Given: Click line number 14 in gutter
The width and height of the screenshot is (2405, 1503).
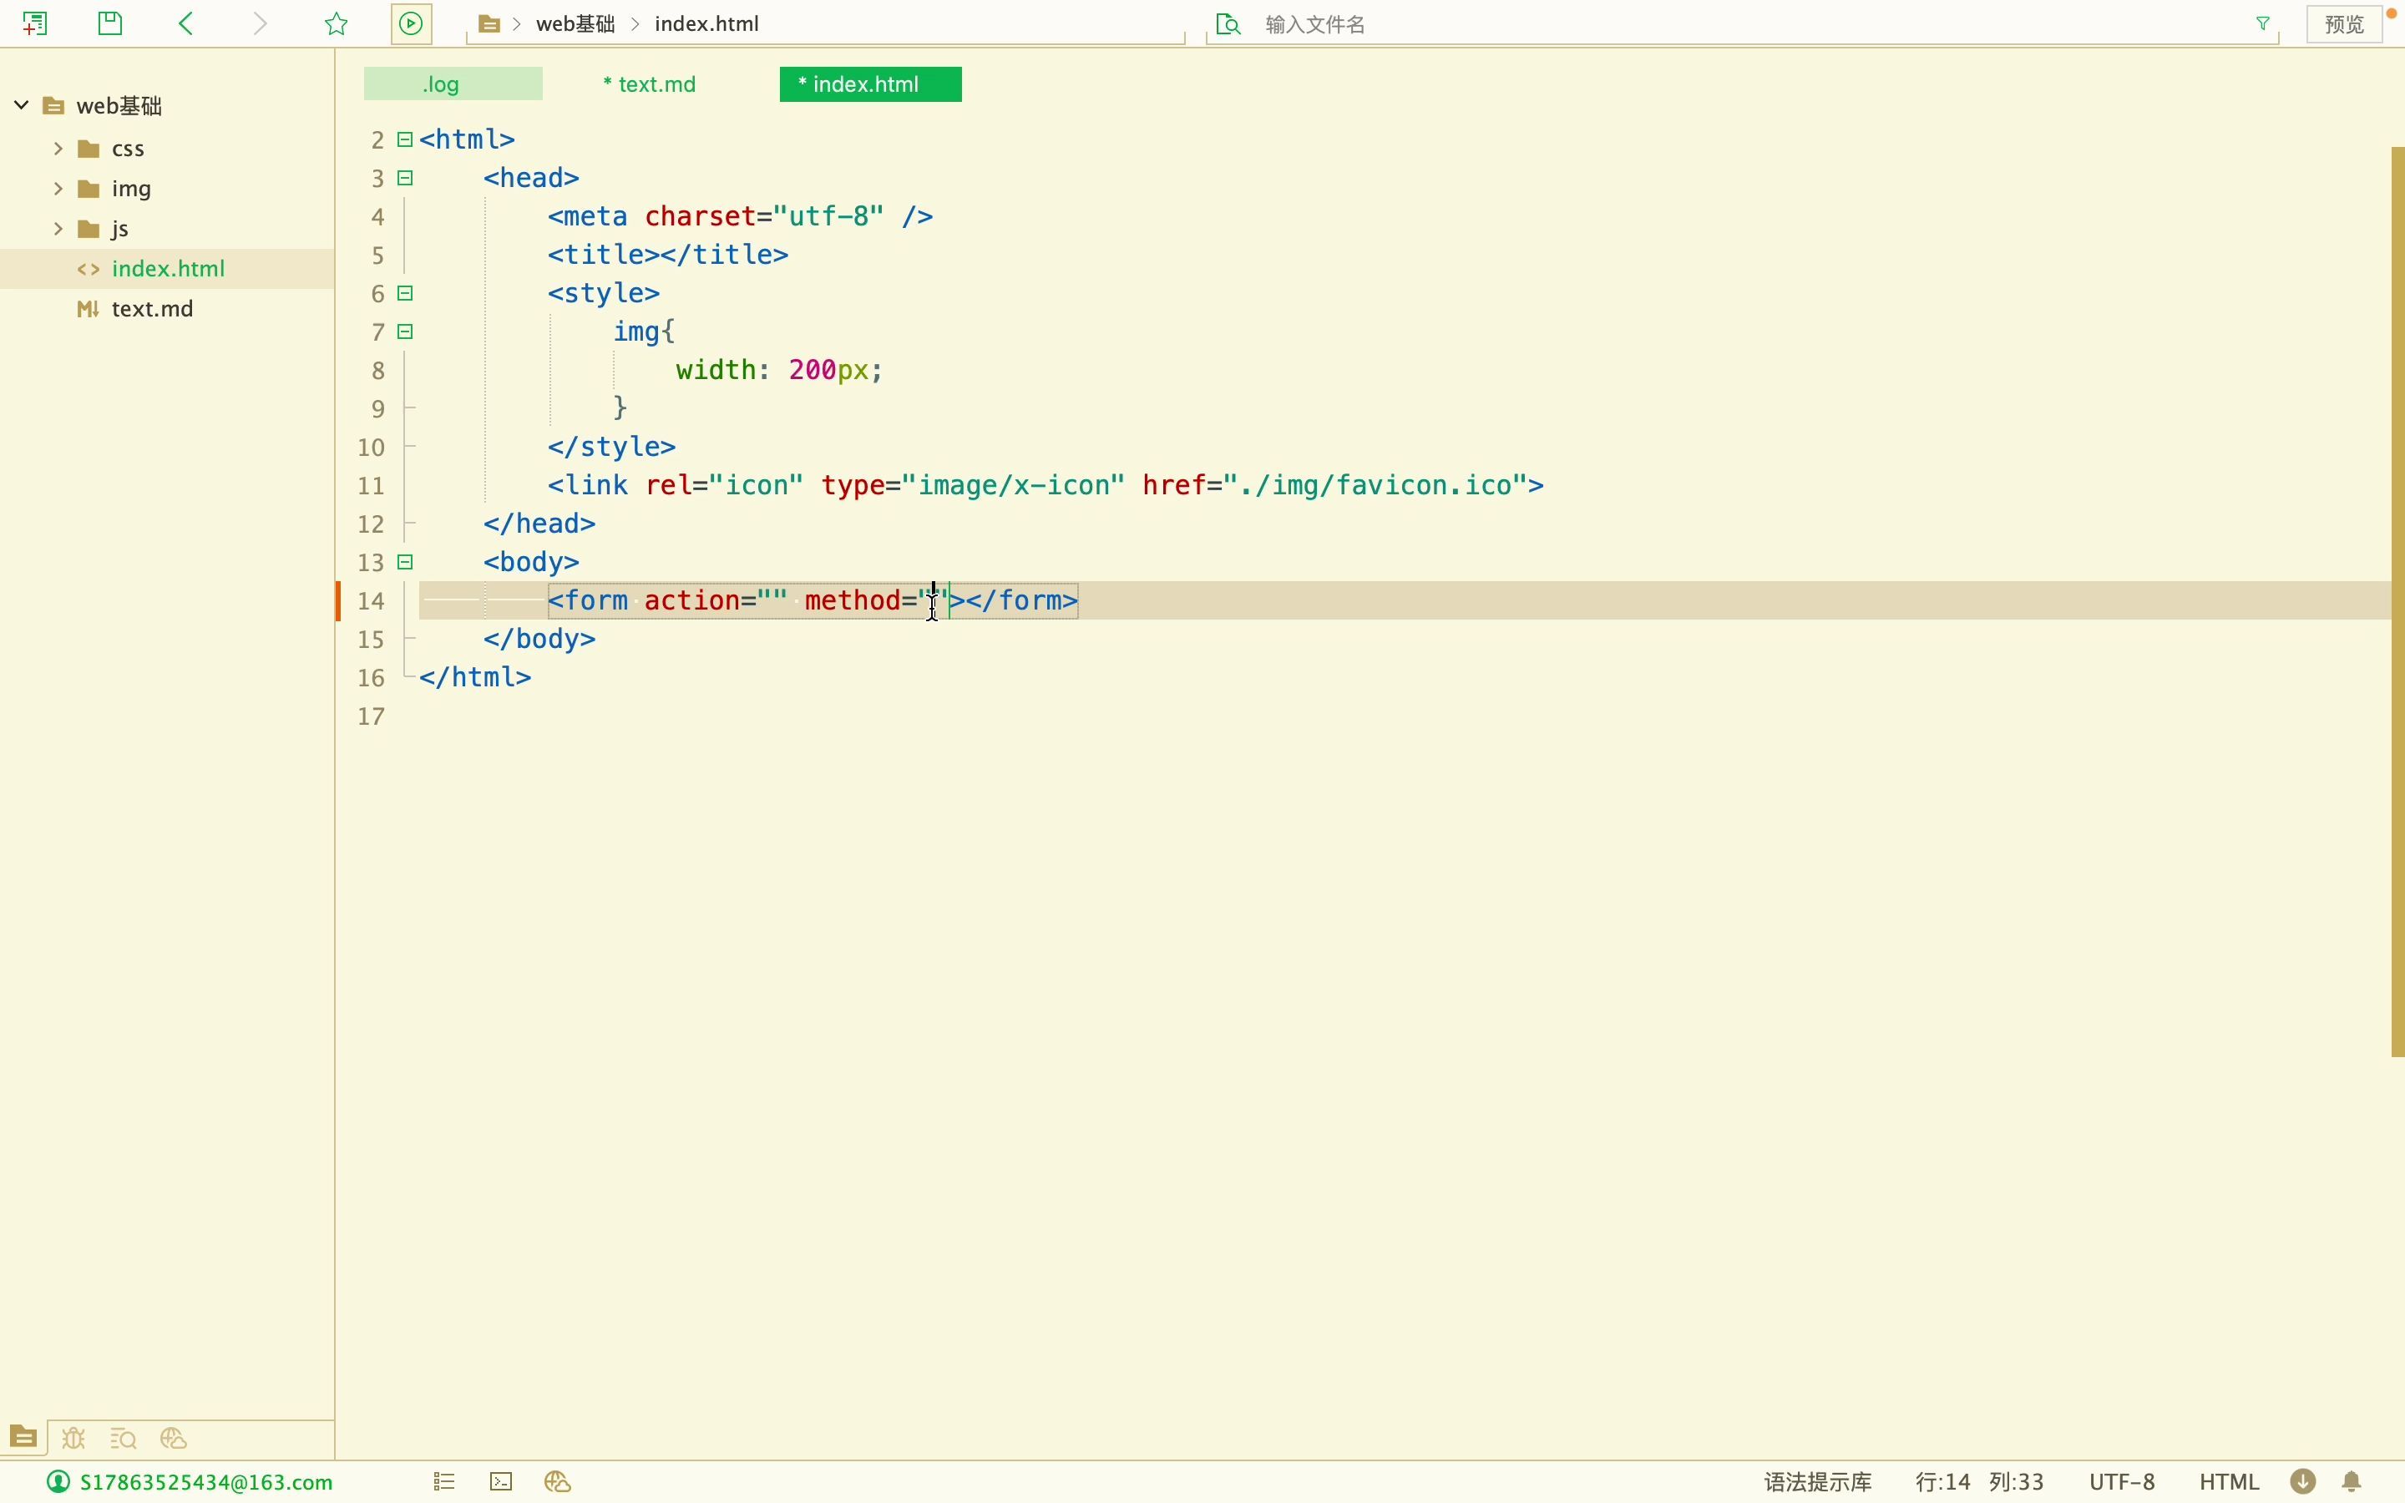Looking at the screenshot, I should 371,601.
